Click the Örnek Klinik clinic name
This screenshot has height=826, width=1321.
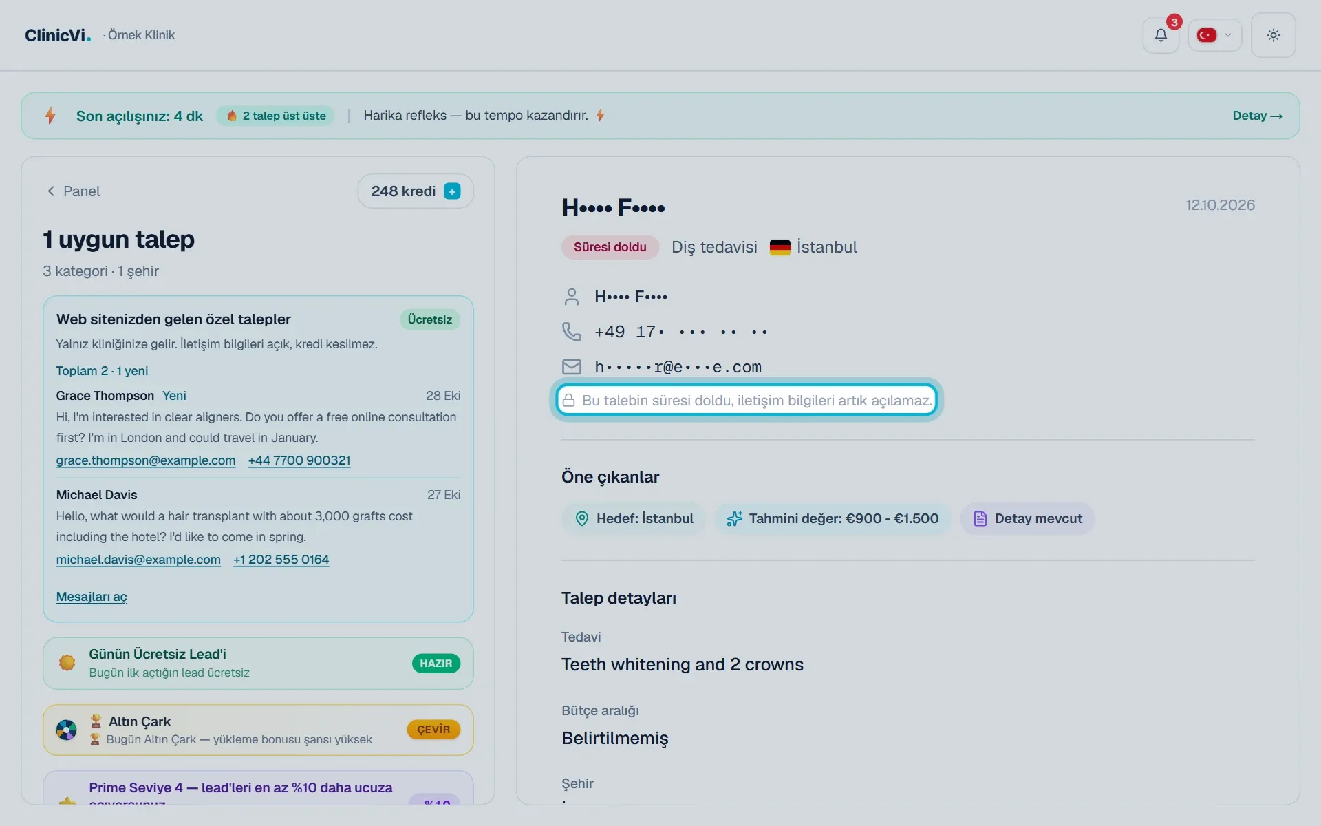[141, 35]
